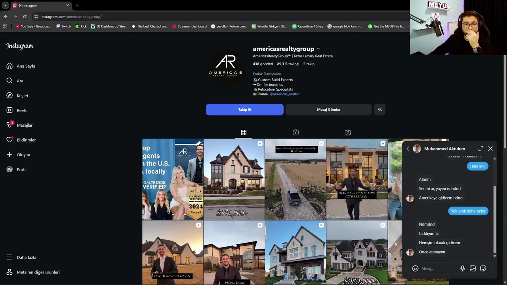The image size is (507, 285).
Task: Open the emoji picker in chat
Action: tap(415, 268)
